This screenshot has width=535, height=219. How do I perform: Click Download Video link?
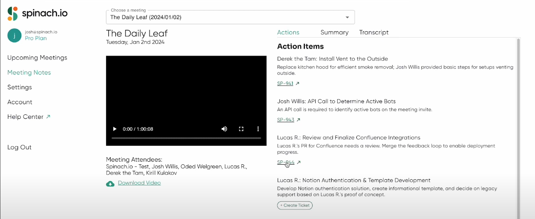point(139,183)
